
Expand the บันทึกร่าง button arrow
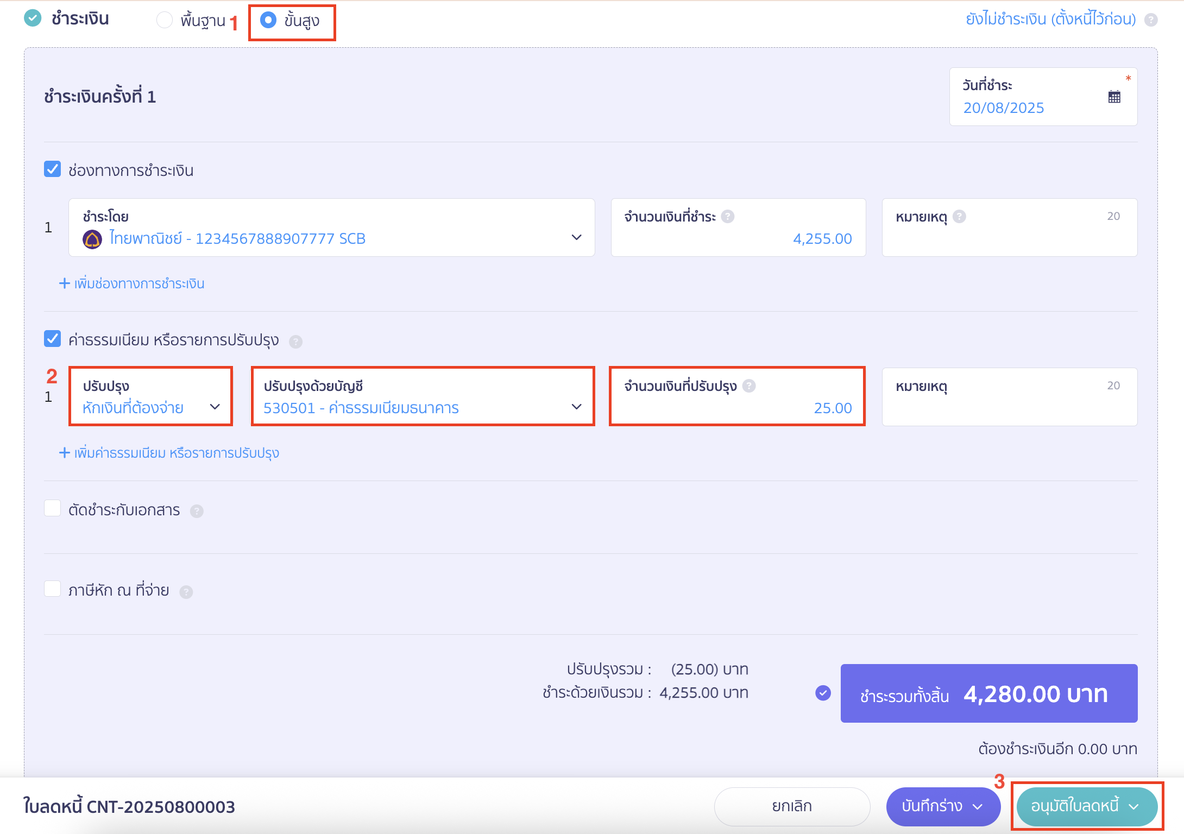(x=978, y=807)
